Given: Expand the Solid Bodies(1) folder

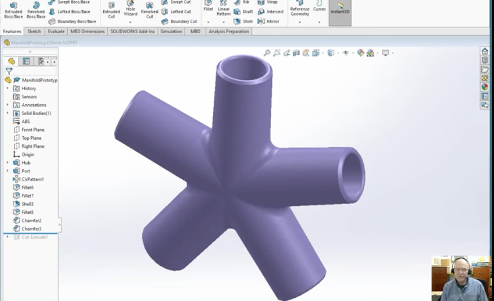Looking at the screenshot, I should 7,113.
